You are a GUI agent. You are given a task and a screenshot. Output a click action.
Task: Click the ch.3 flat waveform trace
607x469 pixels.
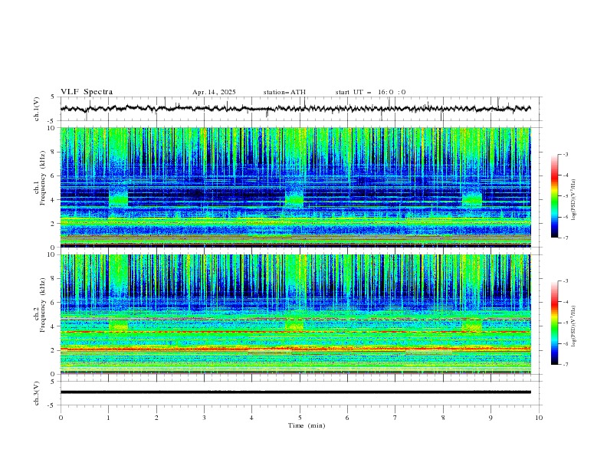pos(295,392)
